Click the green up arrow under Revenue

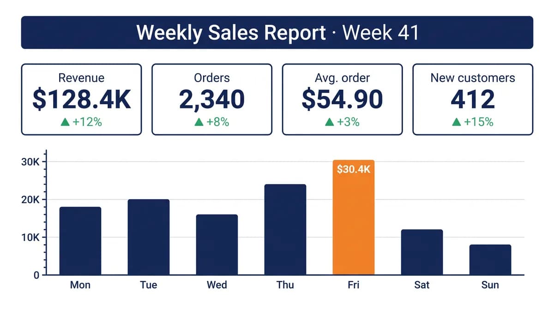click(65, 122)
